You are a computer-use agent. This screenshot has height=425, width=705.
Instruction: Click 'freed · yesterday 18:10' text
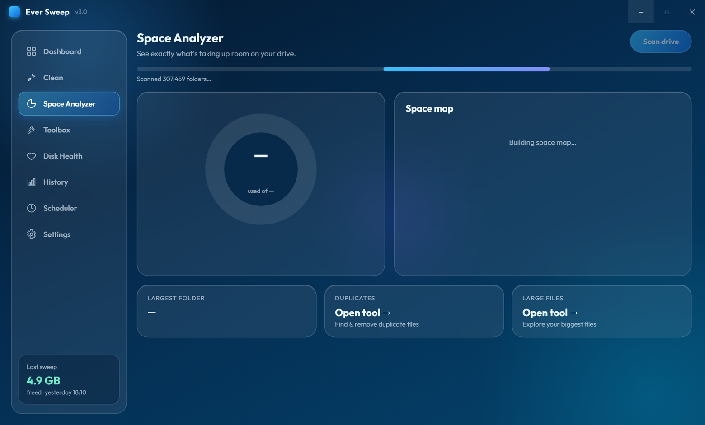click(56, 392)
